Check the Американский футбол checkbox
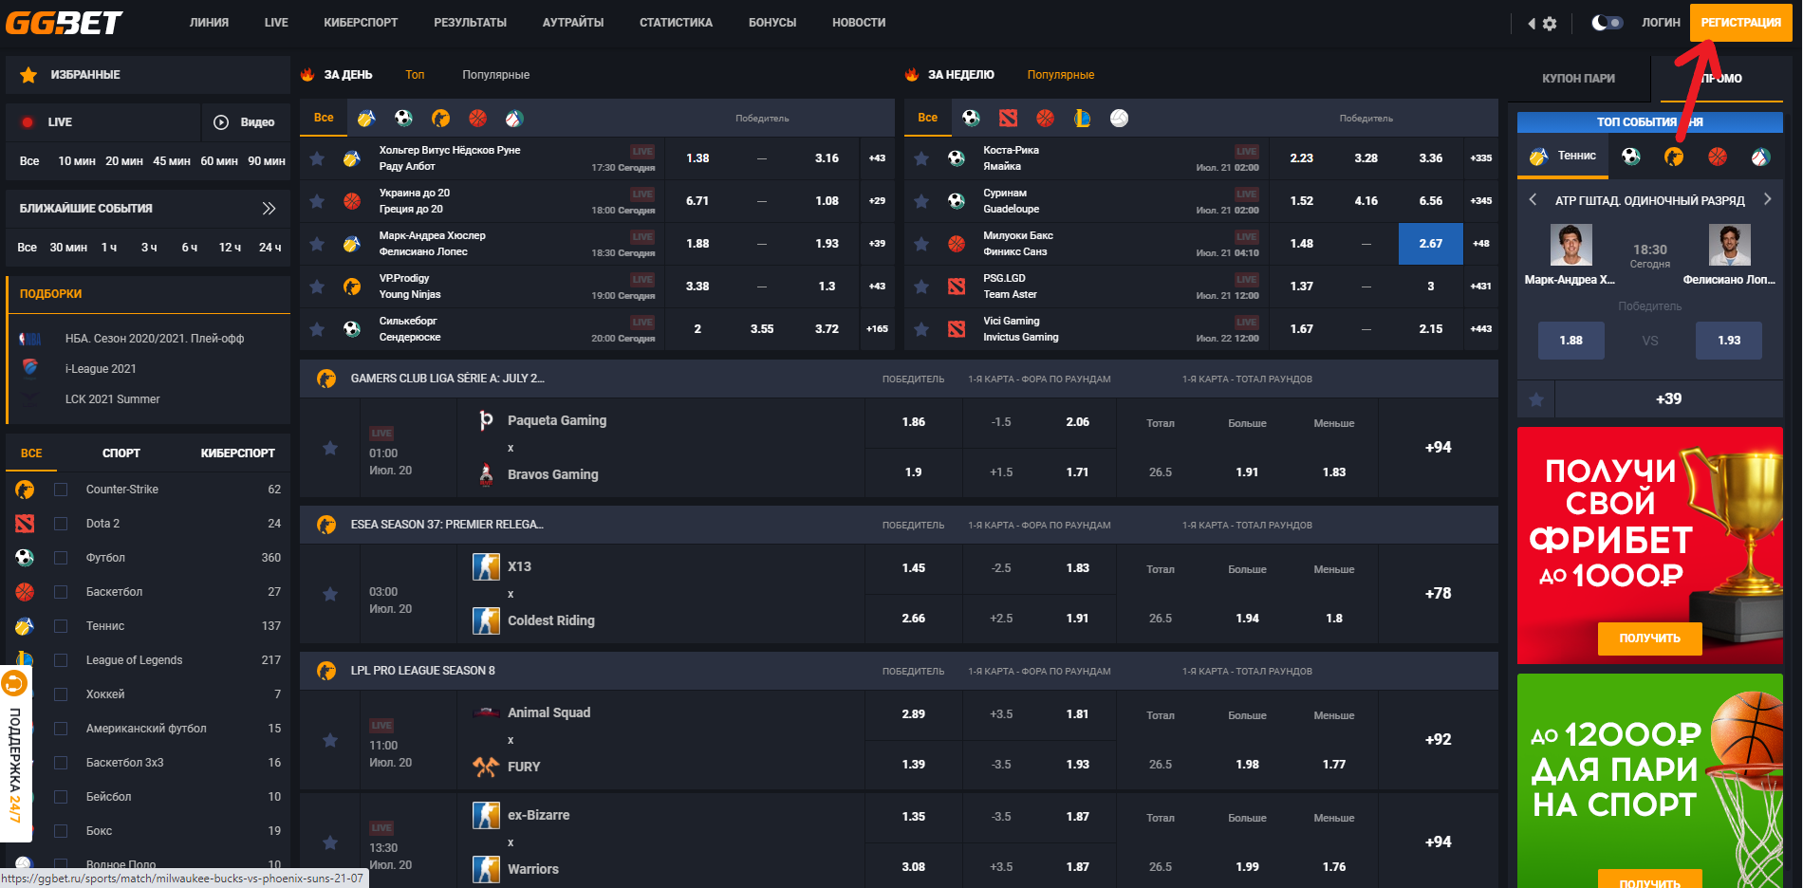This screenshot has width=1803, height=888. click(61, 729)
